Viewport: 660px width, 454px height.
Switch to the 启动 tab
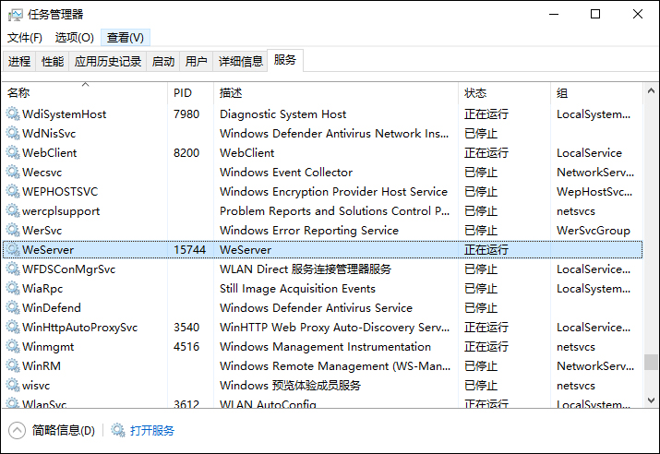(163, 62)
